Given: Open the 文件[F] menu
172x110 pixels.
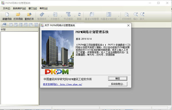Looking at the screenshot, I should click(7, 8).
